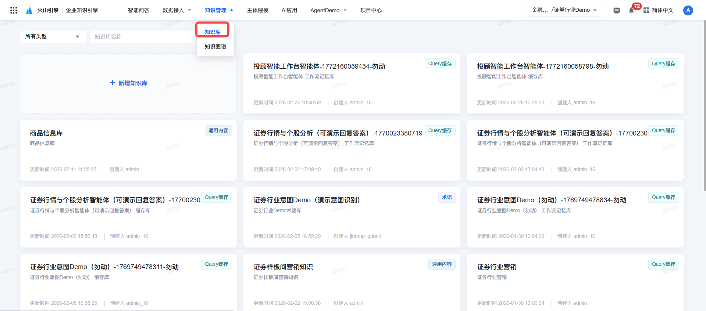Image resolution: width=706 pixels, height=311 pixels.
Task: Expand the 数据接入 menu
Action: point(177,10)
